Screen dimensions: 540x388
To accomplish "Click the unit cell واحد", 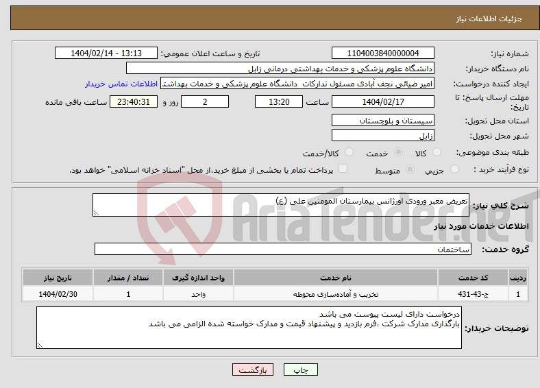I will 198,294.
